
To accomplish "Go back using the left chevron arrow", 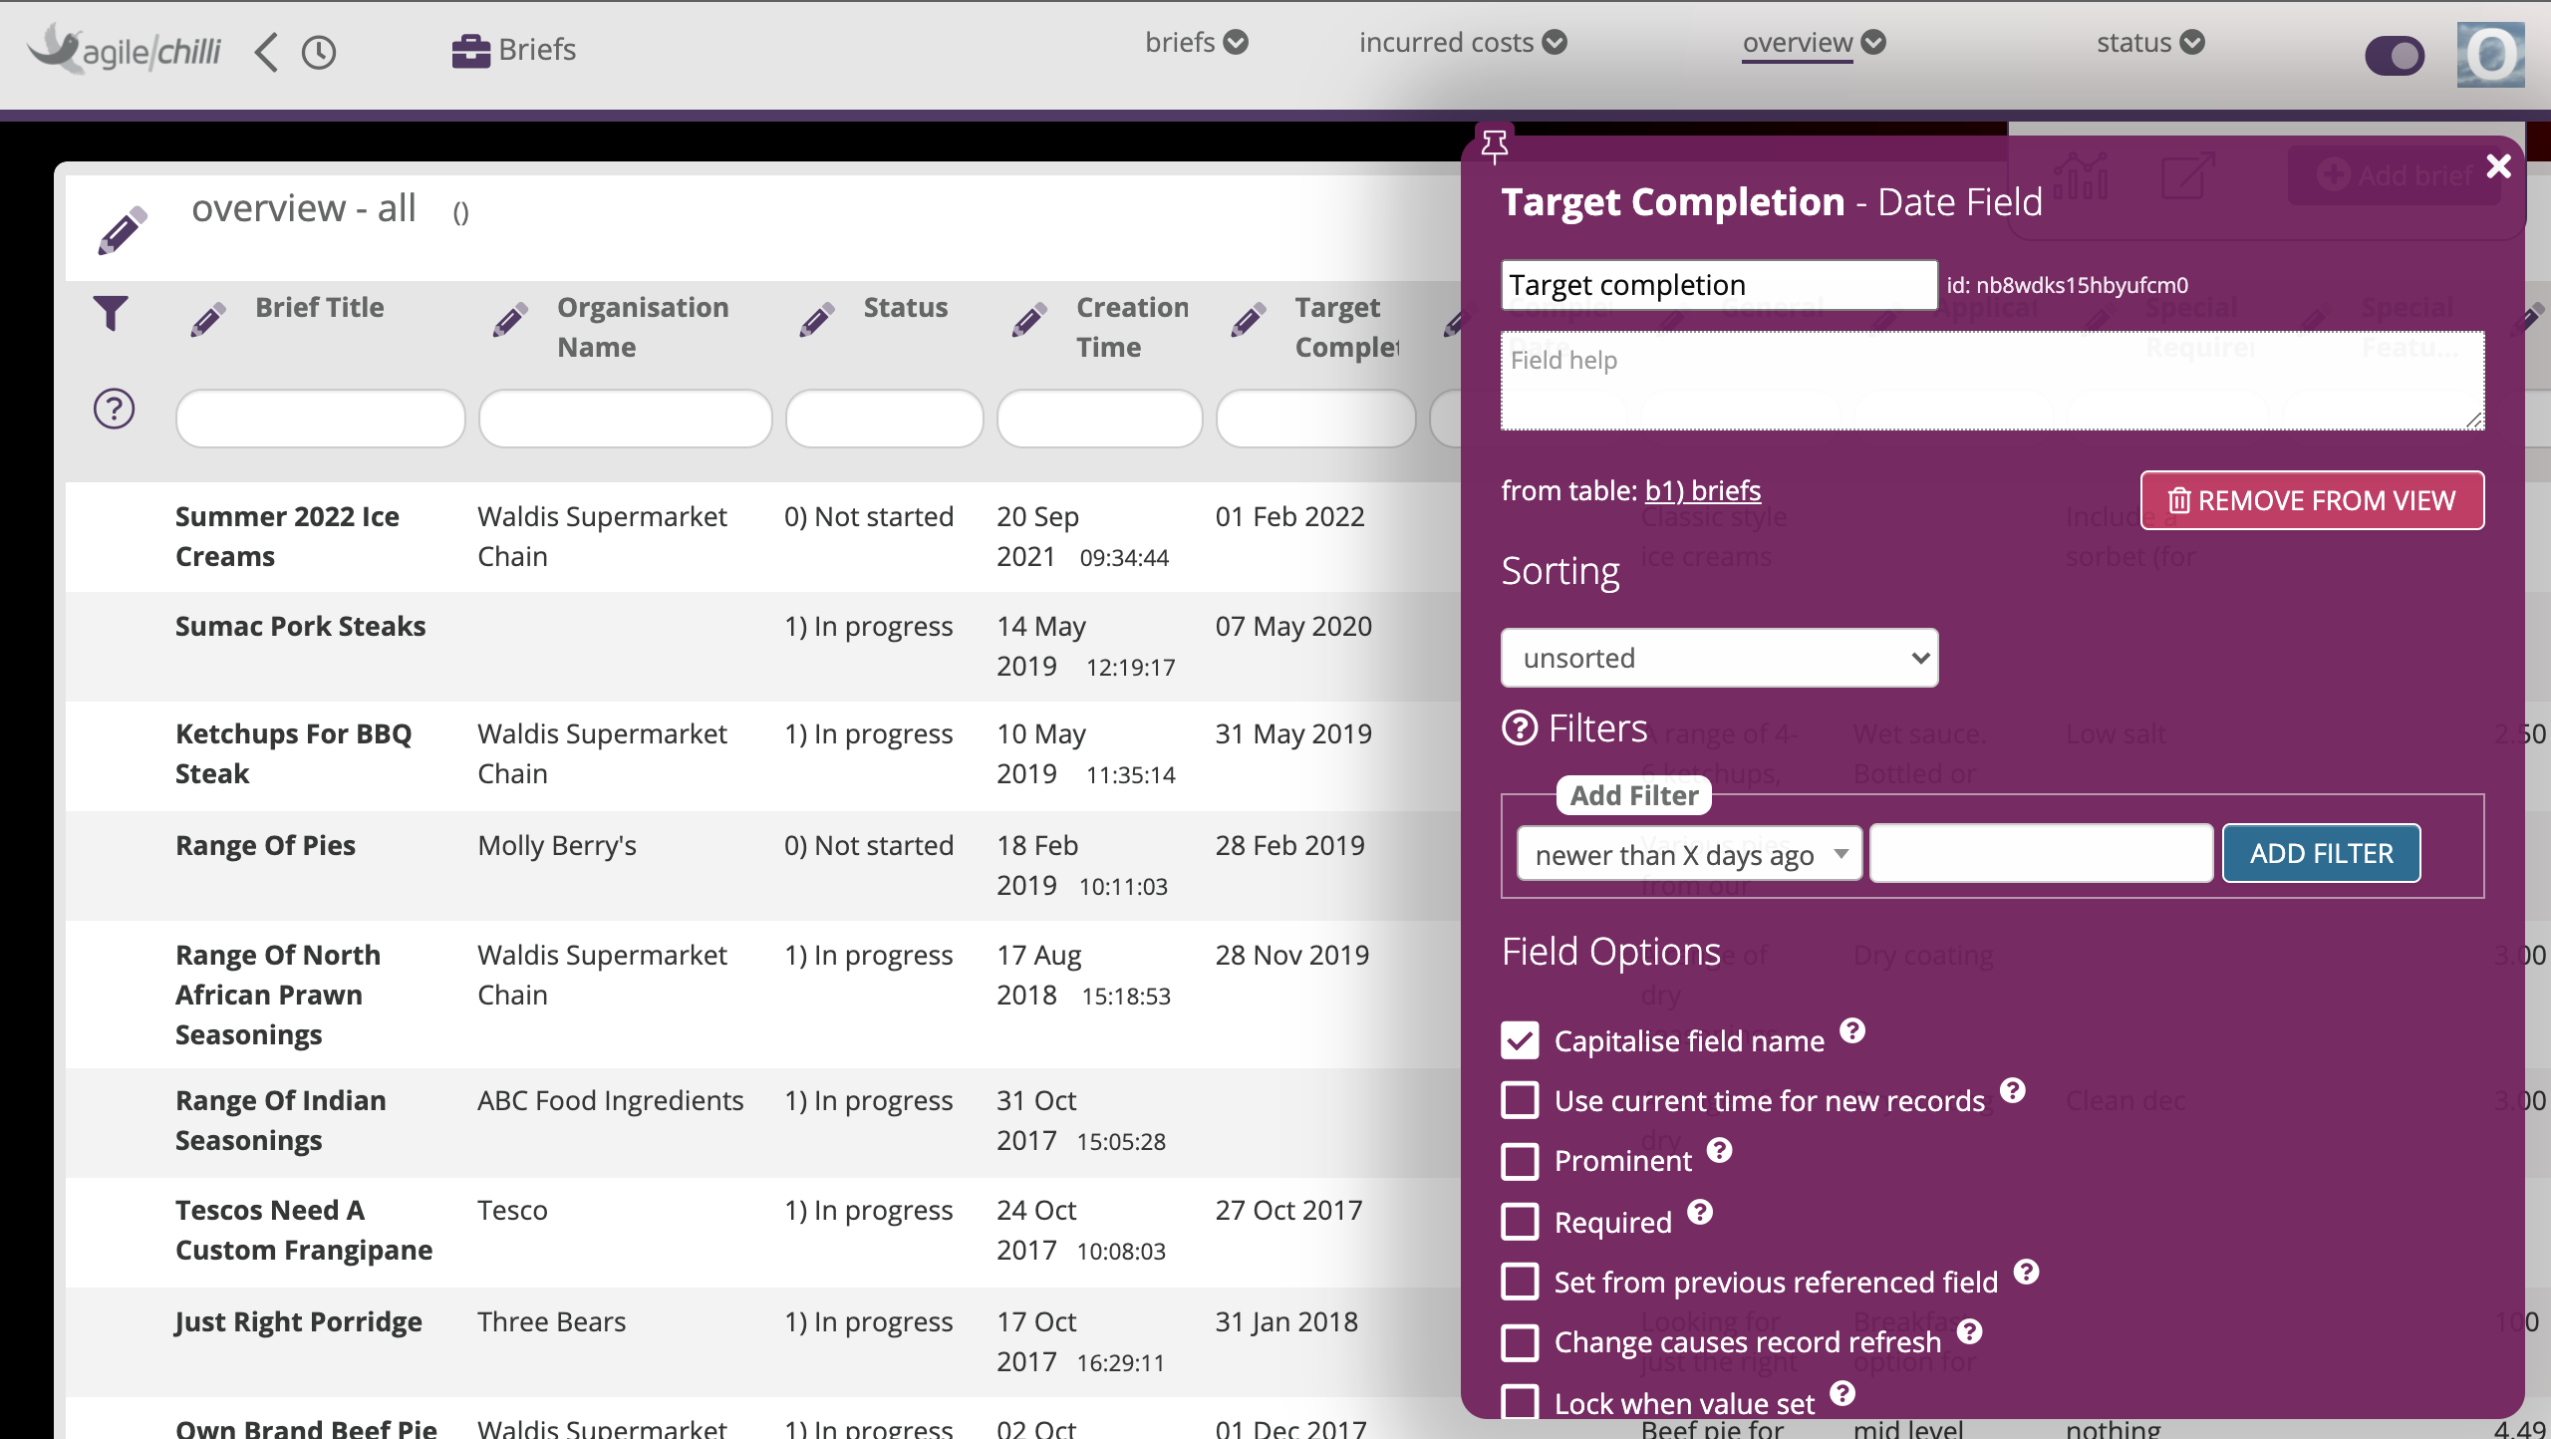I will [266, 52].
